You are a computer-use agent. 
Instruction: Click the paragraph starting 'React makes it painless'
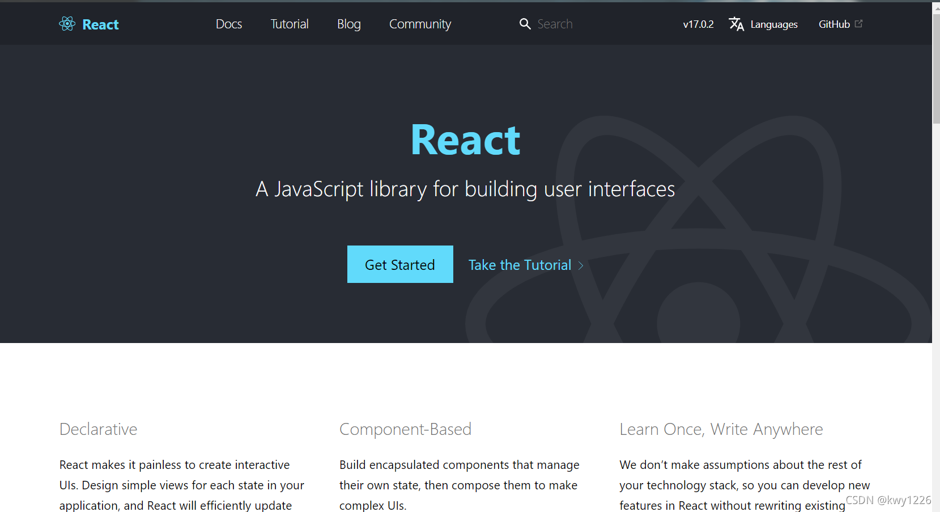(182, 485)
